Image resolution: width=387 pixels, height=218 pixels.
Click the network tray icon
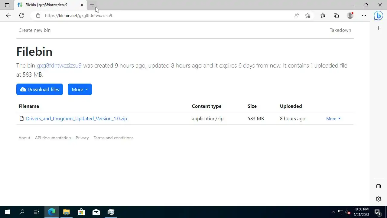[341, 212]
